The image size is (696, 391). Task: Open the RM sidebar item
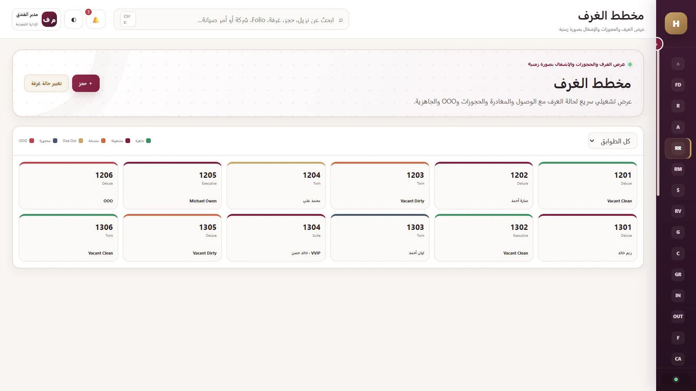tap(678, 169)
